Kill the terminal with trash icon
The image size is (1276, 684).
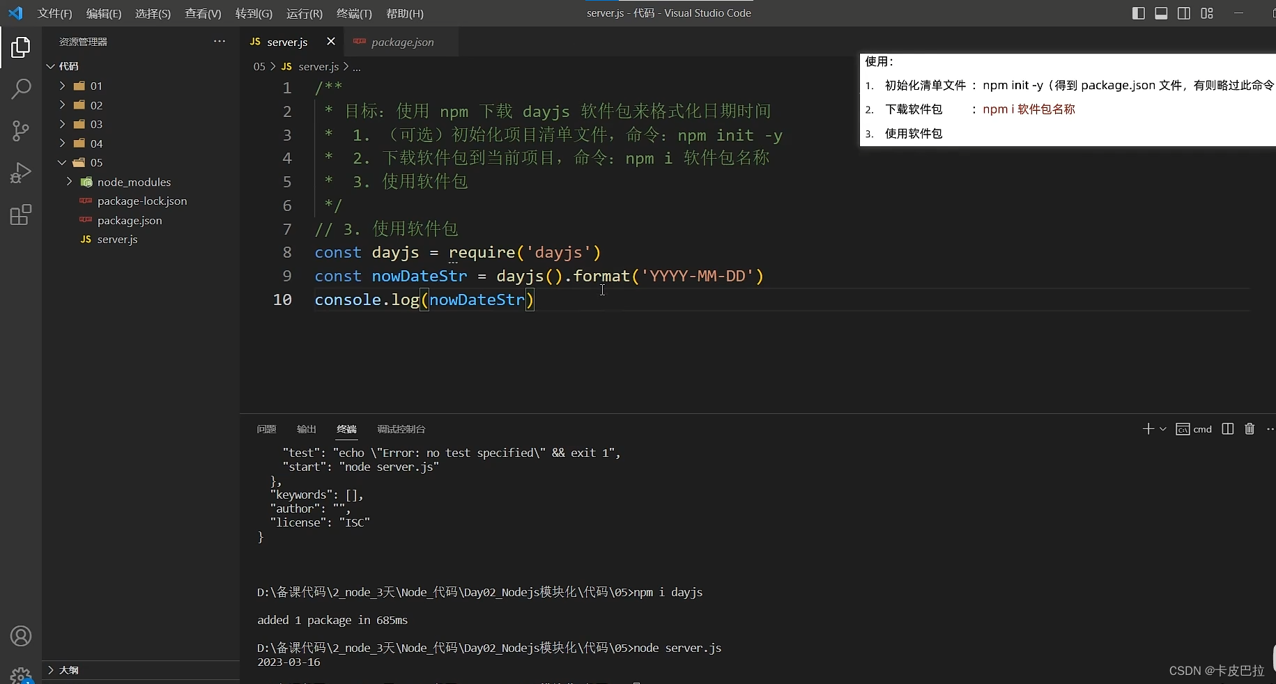coord(1250,429)
